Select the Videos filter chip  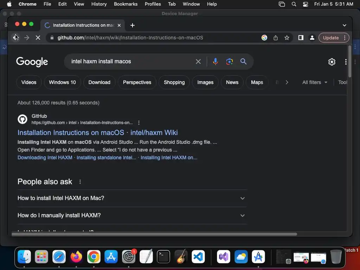click(29, 82)
